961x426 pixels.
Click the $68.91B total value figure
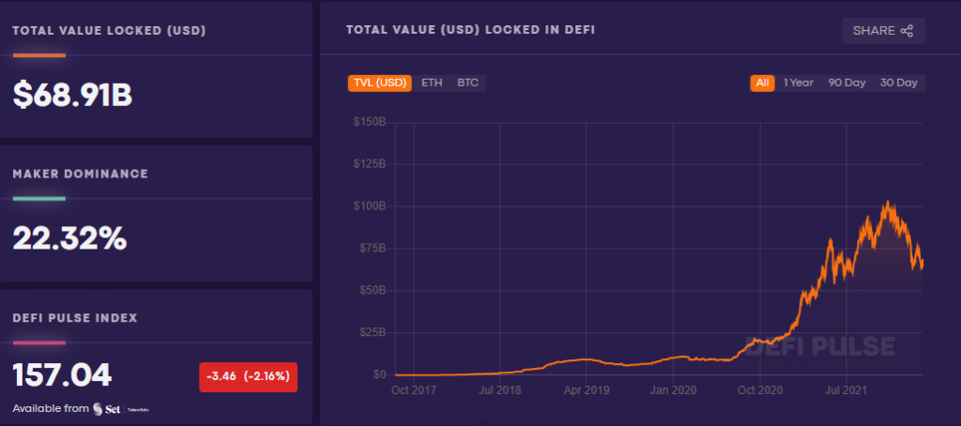coord(72,95)
